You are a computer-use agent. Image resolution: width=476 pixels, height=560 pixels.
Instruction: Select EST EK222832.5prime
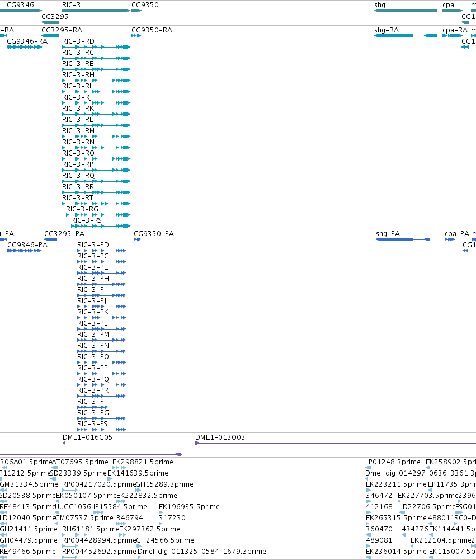[121, 501]
